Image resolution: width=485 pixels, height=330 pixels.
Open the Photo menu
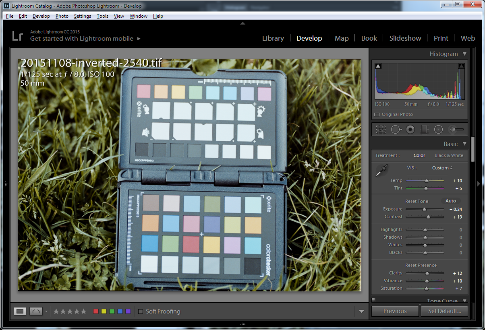click(x=62, y=16)
